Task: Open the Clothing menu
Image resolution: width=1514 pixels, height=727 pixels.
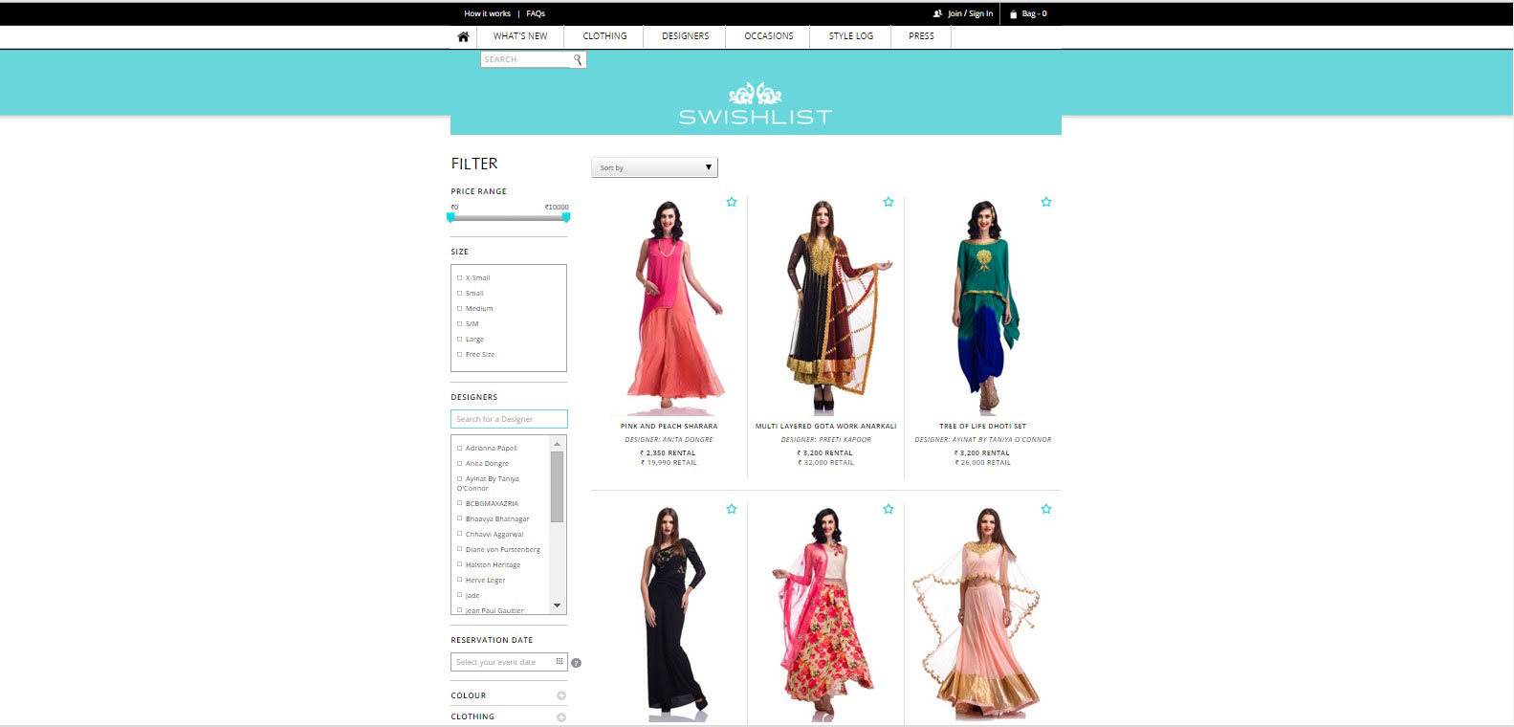Action: coord(605,36)
